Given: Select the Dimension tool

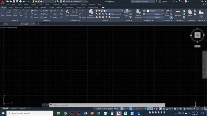Looking at the screenshot, I should click(x=74, y=13).
